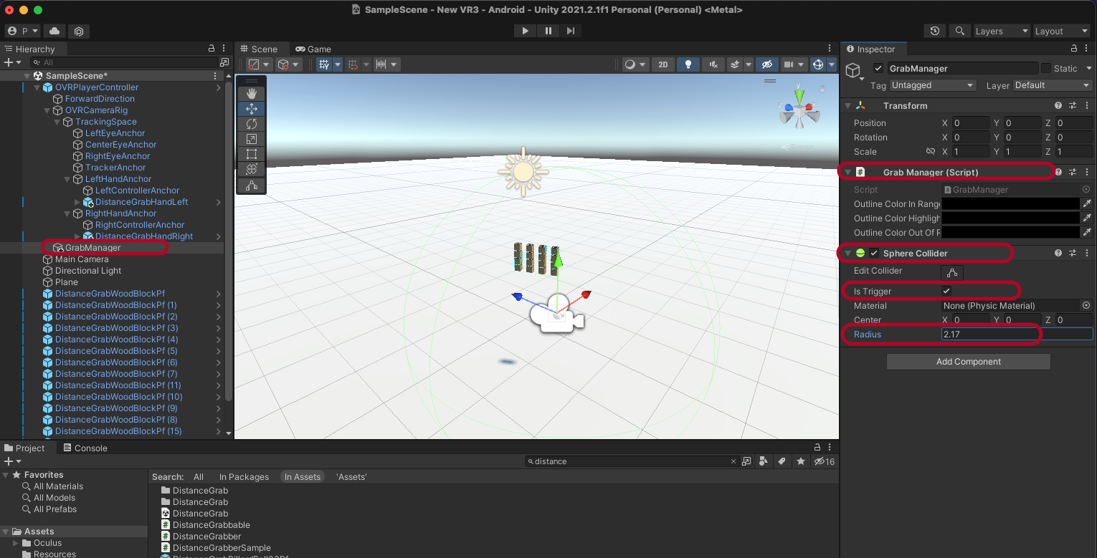Open Grab Manager script help icon
Screen dimensions: 1097x558
coord(1058,172)
